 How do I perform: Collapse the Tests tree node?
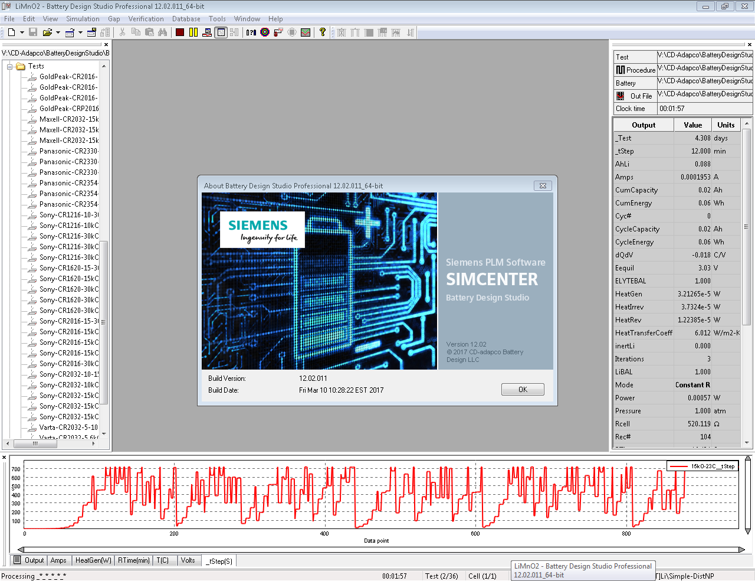click(x=10, y=66)
